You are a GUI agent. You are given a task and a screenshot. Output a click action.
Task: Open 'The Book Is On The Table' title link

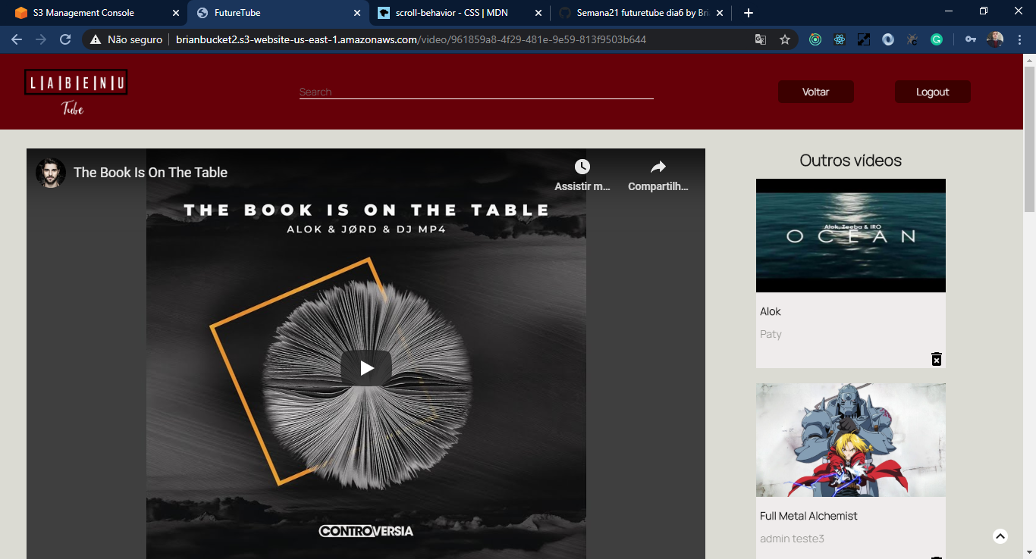coord(150,173)
